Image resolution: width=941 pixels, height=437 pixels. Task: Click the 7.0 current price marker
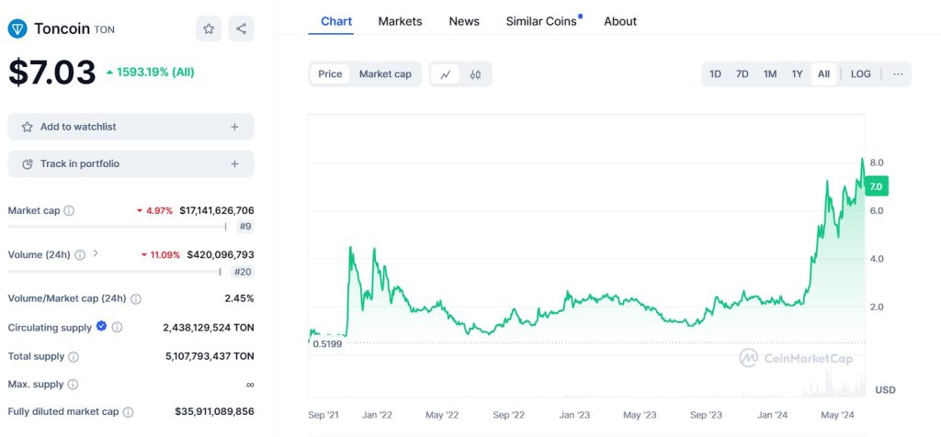[x=876, y=186]
